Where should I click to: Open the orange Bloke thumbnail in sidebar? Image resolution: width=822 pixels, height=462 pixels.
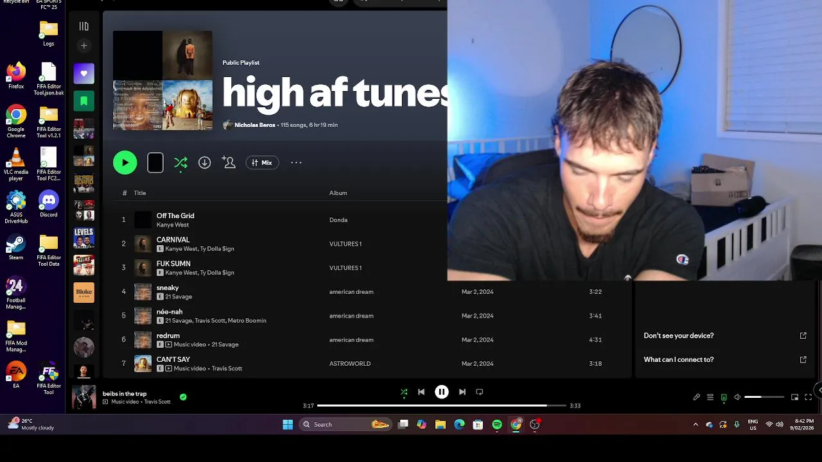(83, 292)
